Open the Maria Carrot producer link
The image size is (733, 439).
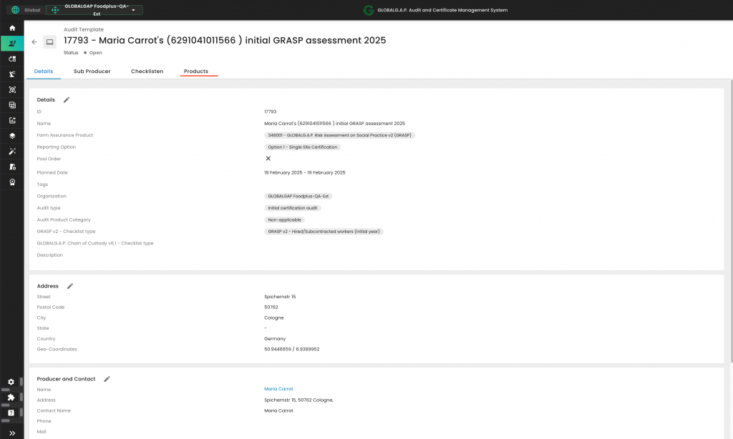(278, 389)
